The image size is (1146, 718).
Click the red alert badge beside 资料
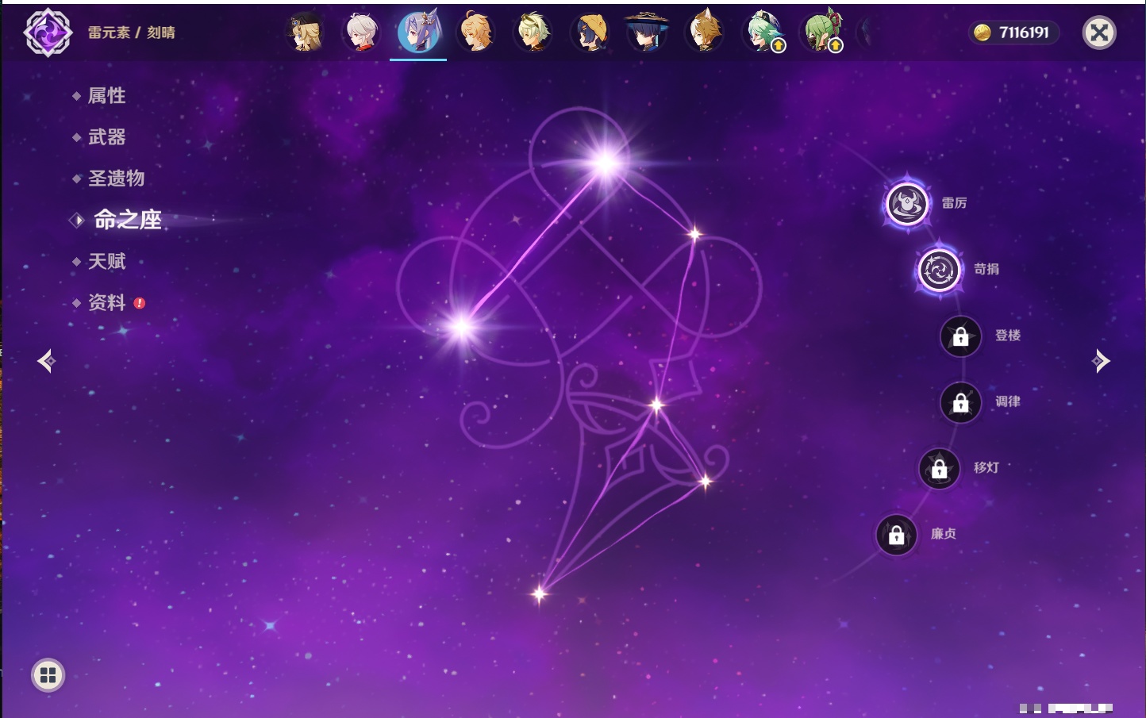pos(140,303)
